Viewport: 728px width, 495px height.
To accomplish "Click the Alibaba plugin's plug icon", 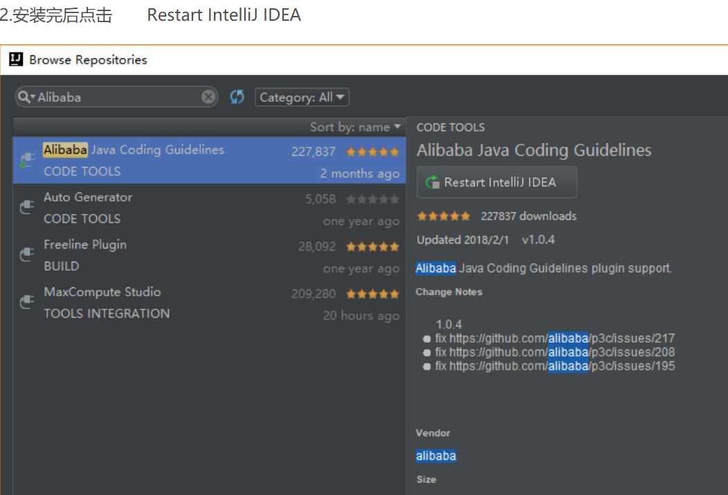I will click(x=27, y=160).
